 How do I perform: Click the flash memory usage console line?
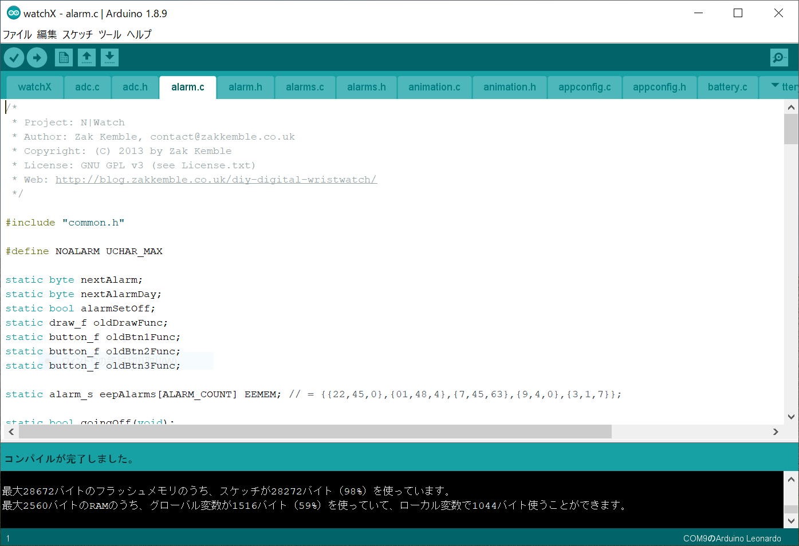[x=227, y=491]
